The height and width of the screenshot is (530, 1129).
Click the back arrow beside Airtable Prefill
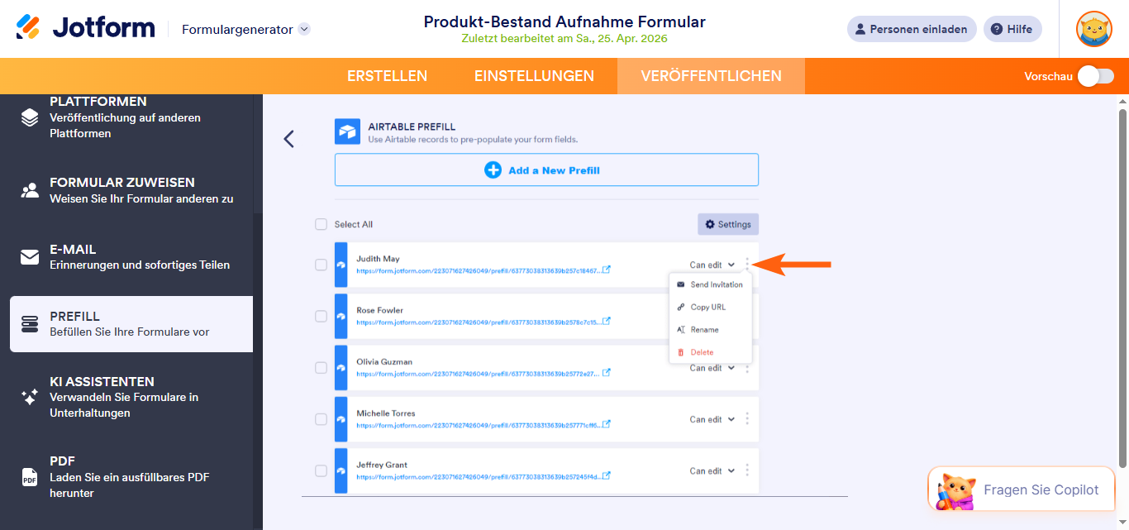coord(288,139)
